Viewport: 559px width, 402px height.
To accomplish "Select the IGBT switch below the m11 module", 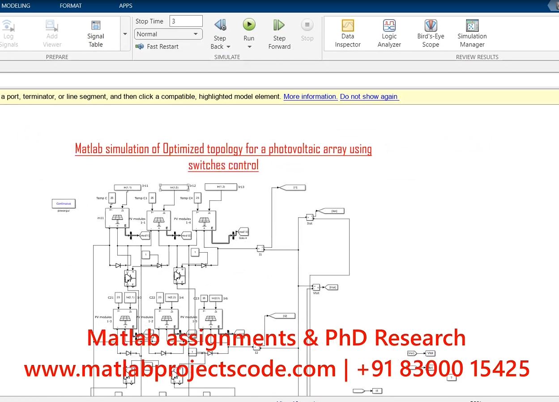I will point(130,278).
